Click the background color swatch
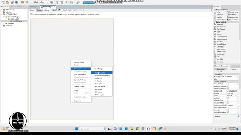 pyautogui.click(x=227, y=91)
